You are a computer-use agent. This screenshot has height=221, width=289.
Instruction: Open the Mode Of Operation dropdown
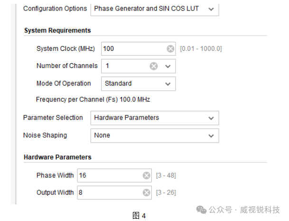pyautogui.click(x=138, y=84)
